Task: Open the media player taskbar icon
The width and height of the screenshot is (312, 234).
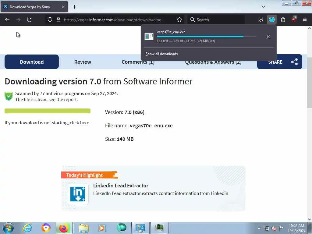Action: 102,228
